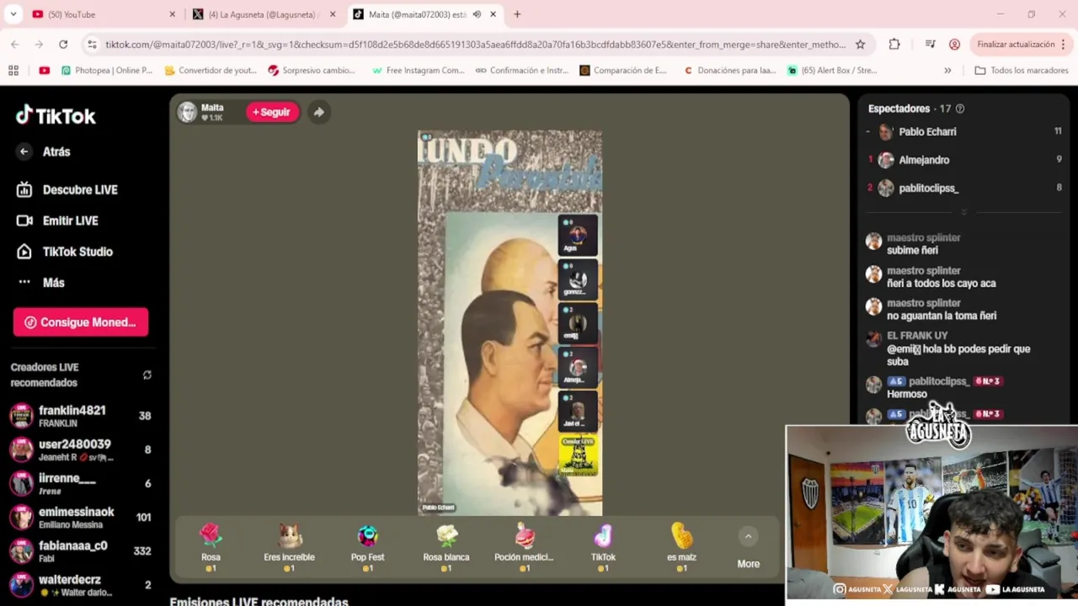The image size is (1078, 606).
Task: Send the Rosa gift
Action: pyautogui.click(x=211, y=547)
